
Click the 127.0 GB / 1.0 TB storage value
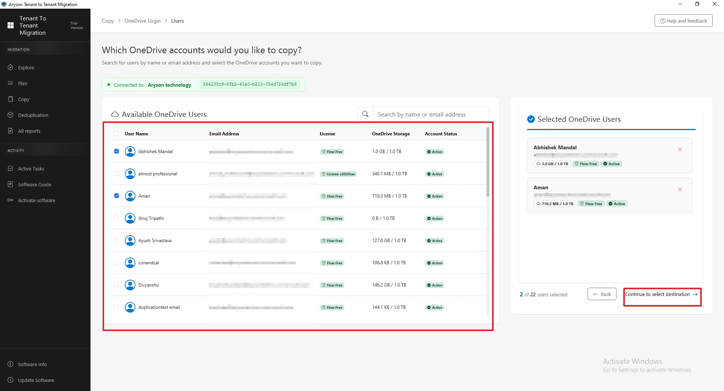pyautogui.click(x=389, y=241)
